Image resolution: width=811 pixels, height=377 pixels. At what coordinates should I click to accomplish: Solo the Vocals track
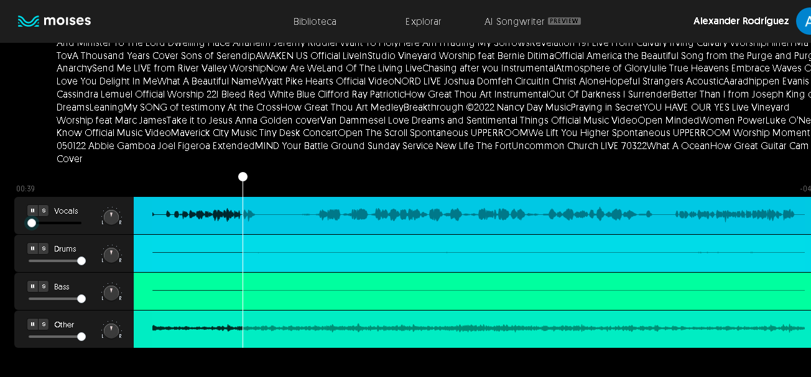pos(44,211)
